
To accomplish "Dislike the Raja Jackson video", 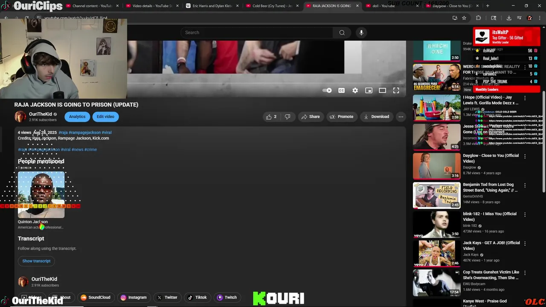I will (x=288, y=116).
